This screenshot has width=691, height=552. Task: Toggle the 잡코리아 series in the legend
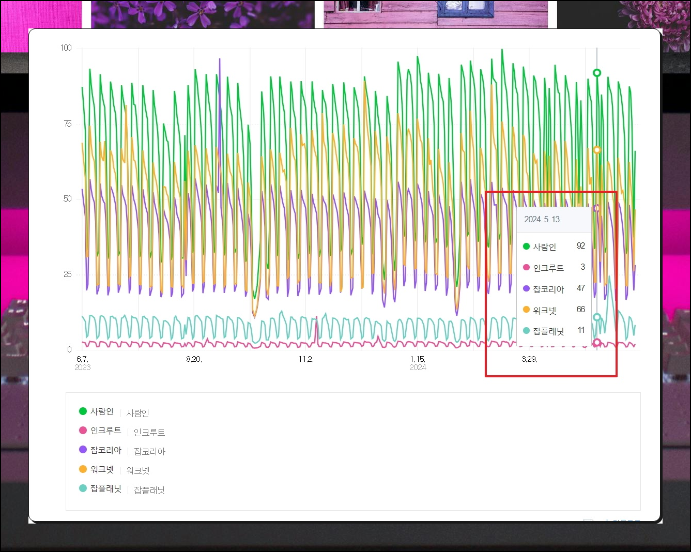[100, 450]
